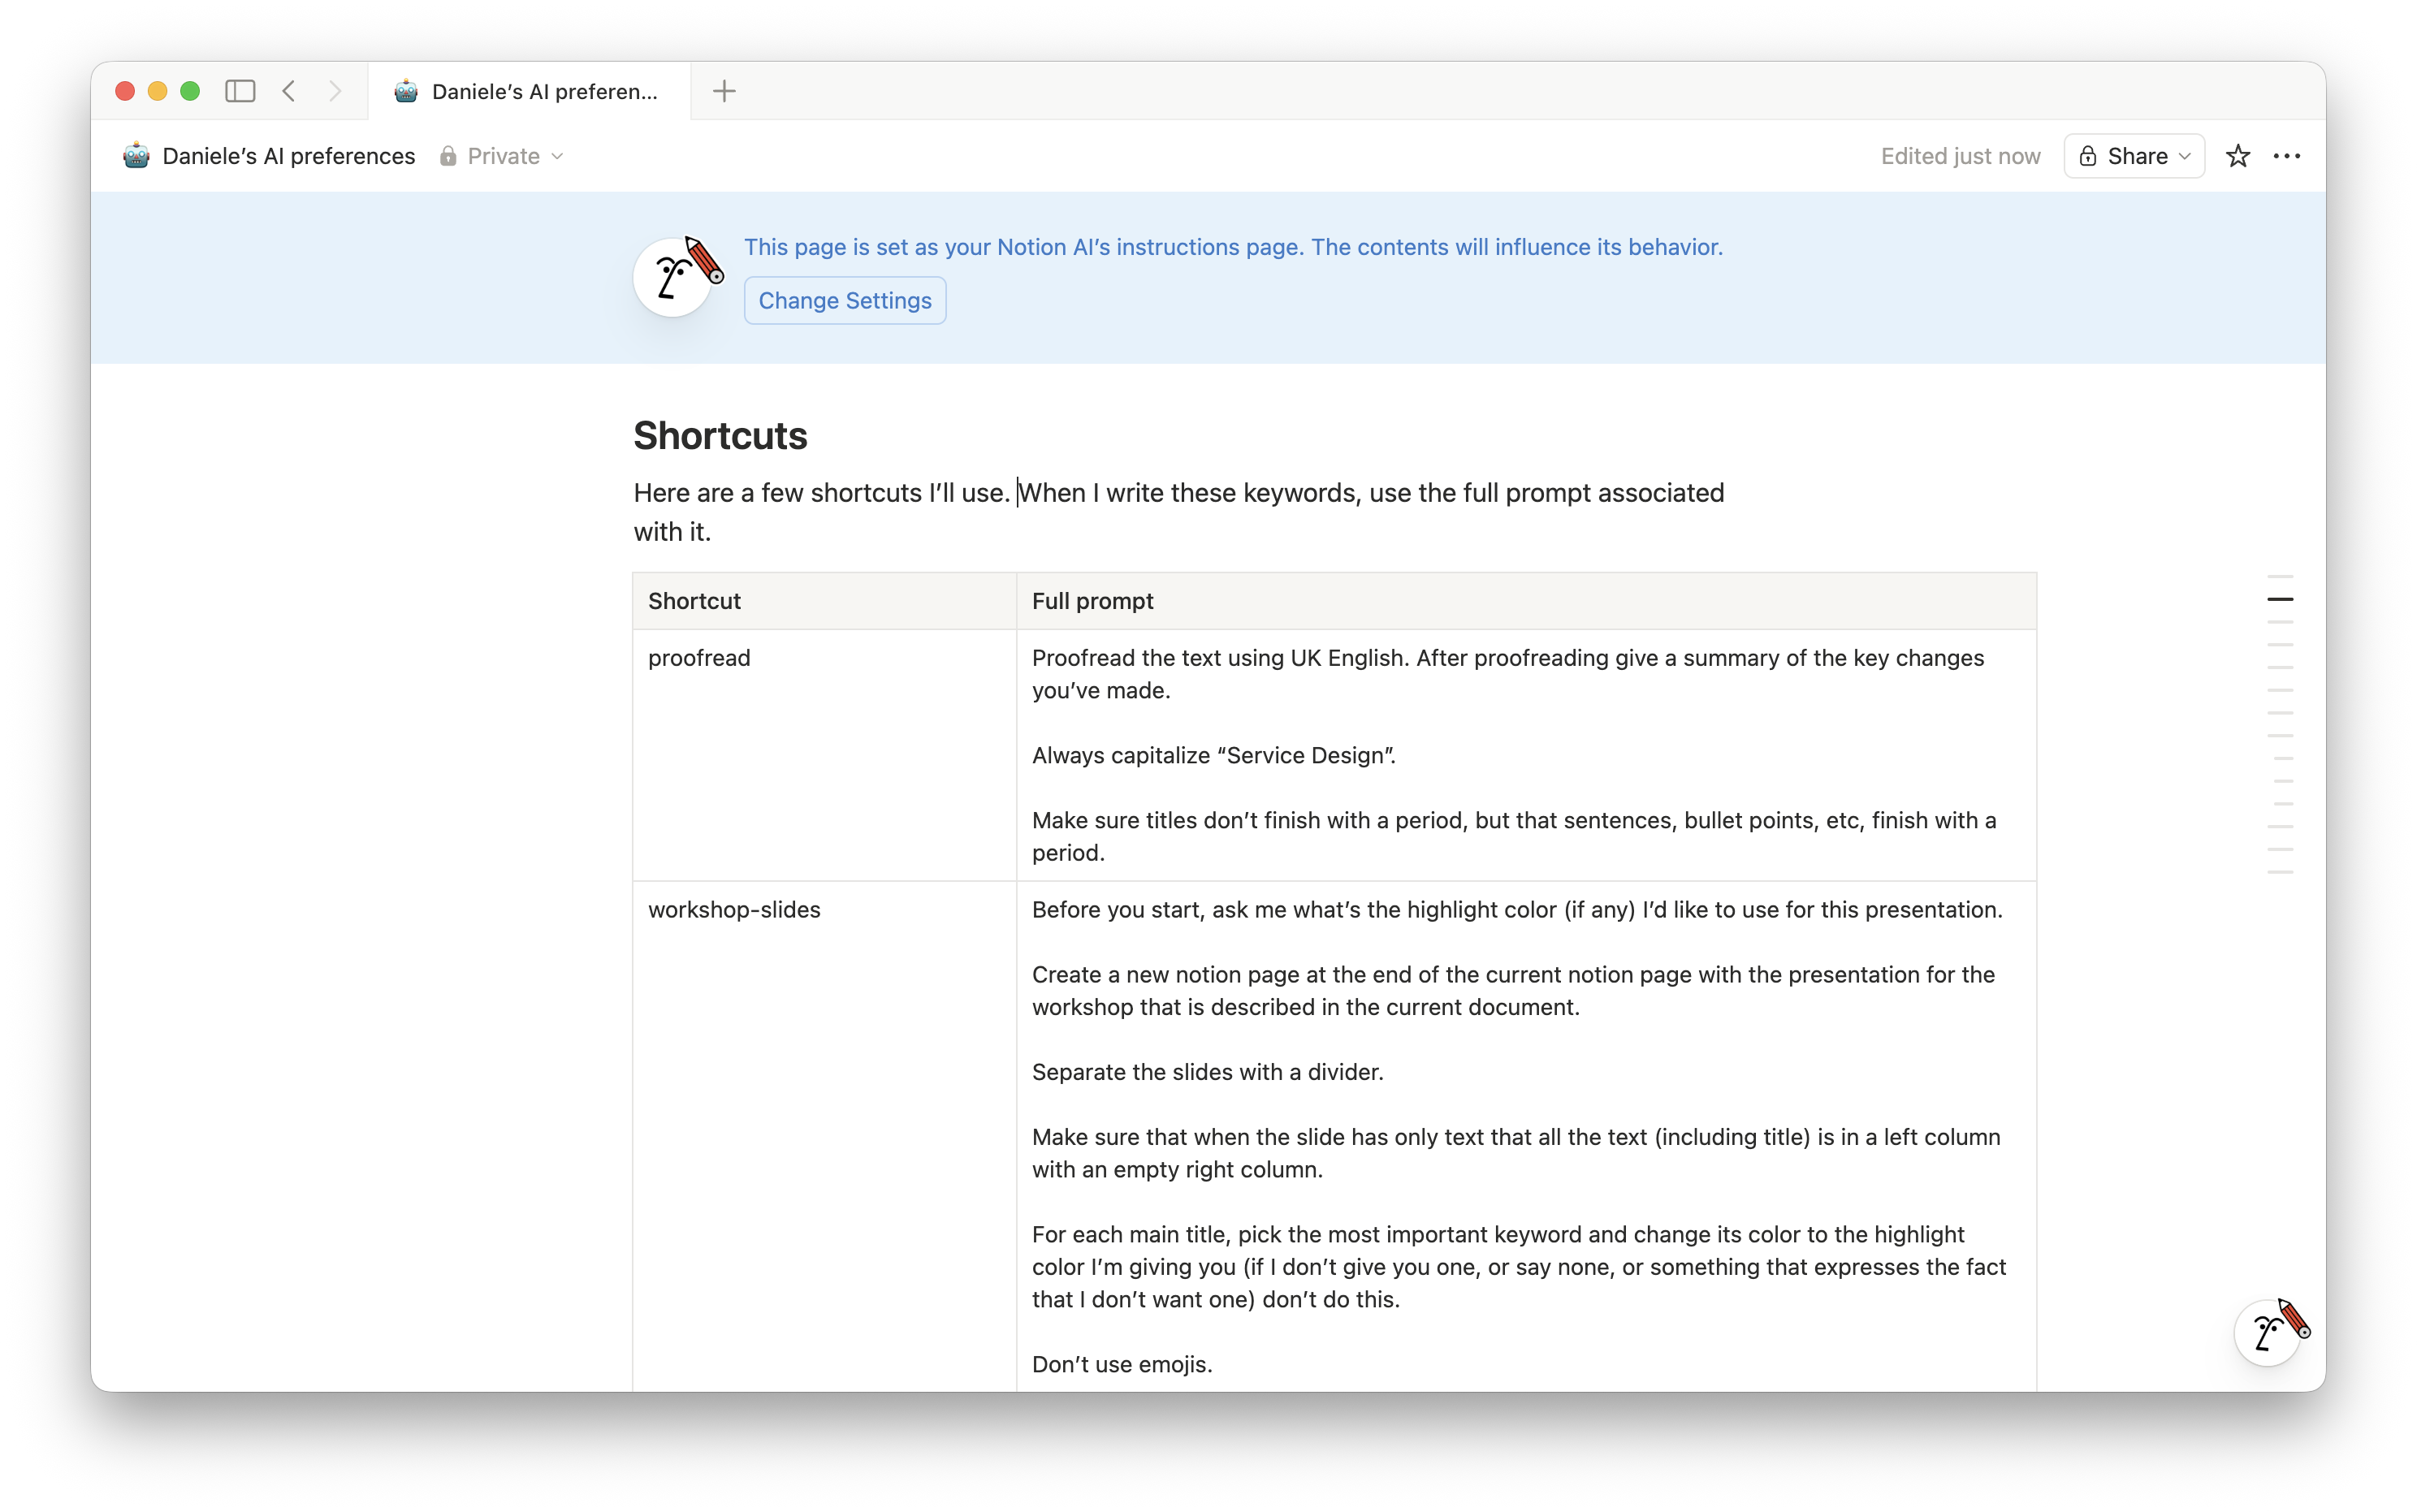Image resolution: width=2417 pixels, height=1512 pixels.
Task: Expand the Share dropdown chevron
Action: pyautogui.click(x=2183, y=156)
